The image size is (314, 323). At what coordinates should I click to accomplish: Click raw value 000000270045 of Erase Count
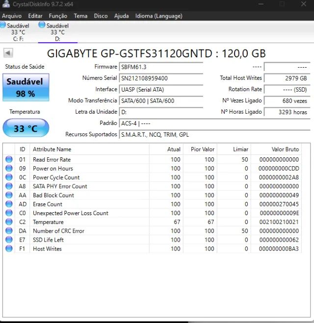coord(279,204)
